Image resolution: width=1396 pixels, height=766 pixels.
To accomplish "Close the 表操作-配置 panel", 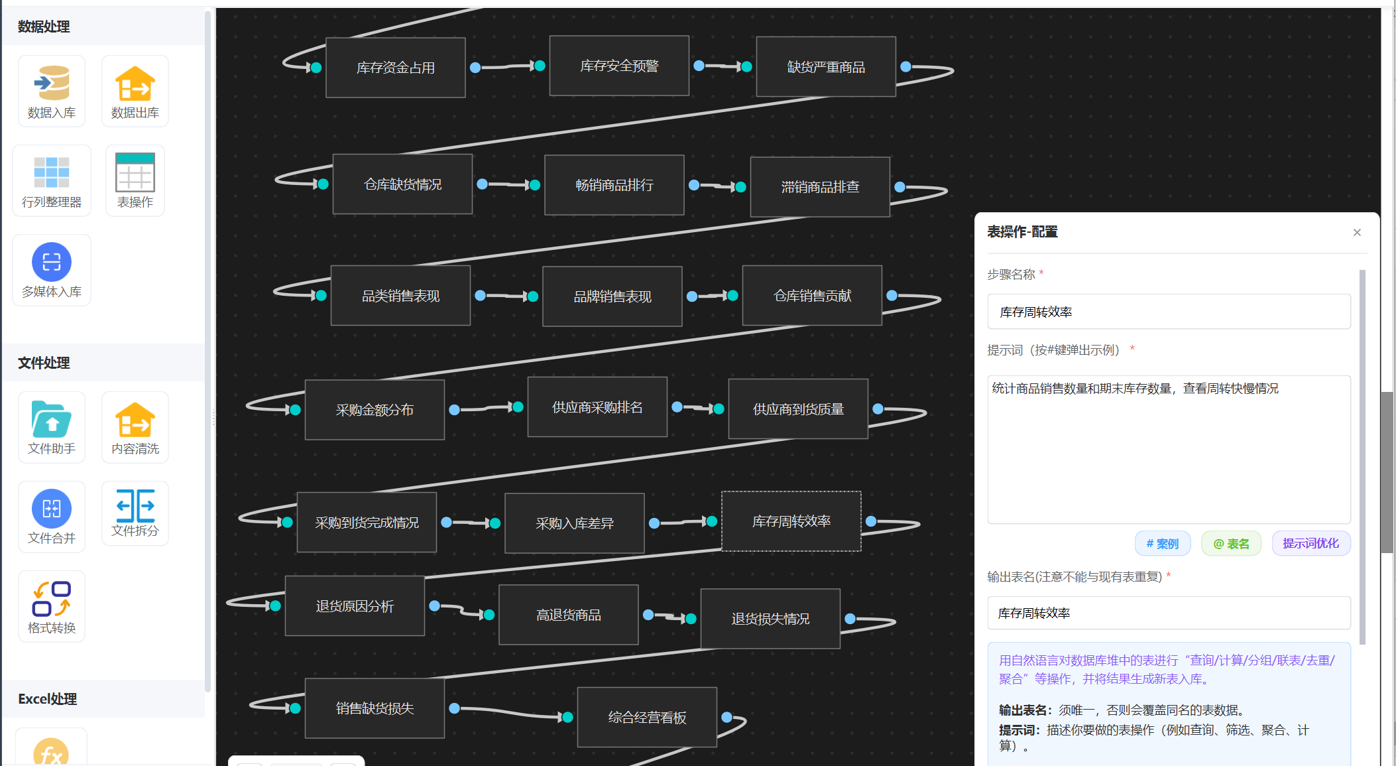I will click(1357, 233).
